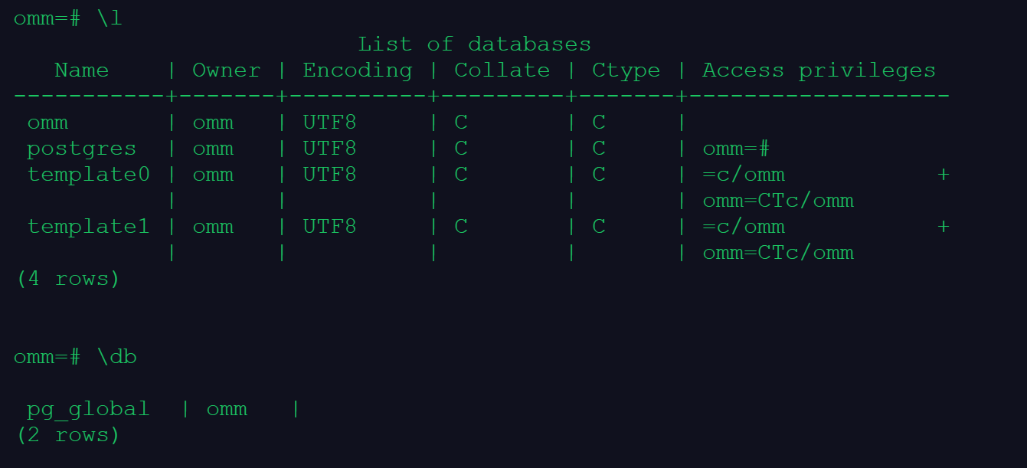This screenshot has height=468, width=1027.
Task: Click the Access privileges column header
Action: [x=819, y=70]
